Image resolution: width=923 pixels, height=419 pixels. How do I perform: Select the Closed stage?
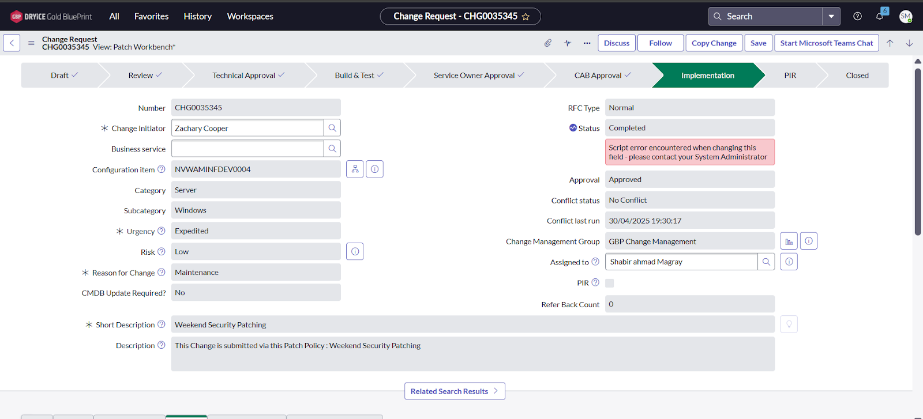point(857,75)
